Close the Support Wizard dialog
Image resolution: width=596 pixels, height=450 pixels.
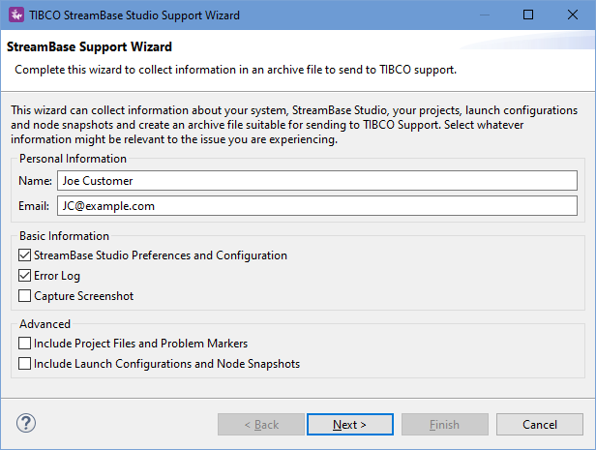tap(571, 15)
